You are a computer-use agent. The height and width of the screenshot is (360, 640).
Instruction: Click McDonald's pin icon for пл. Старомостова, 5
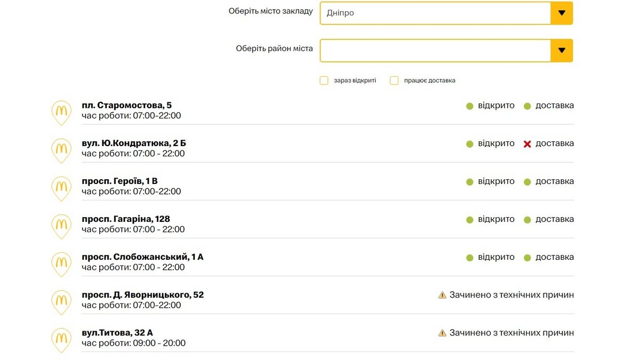[x=61, y=113]
